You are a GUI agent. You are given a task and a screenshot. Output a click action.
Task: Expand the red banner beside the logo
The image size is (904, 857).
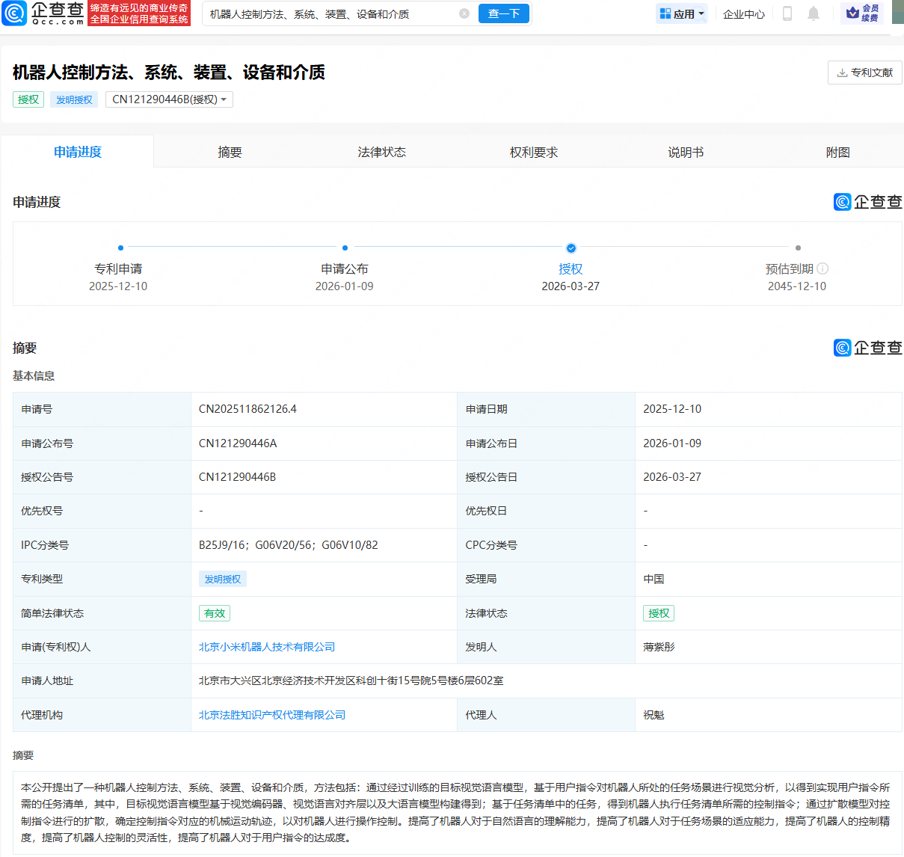(x=140, y=13)
